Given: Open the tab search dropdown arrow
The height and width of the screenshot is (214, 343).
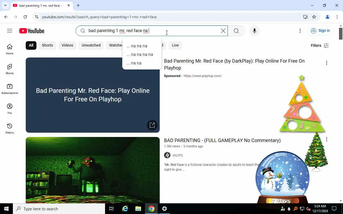Looking at the screenshot, I should click(x=5, y=5).
